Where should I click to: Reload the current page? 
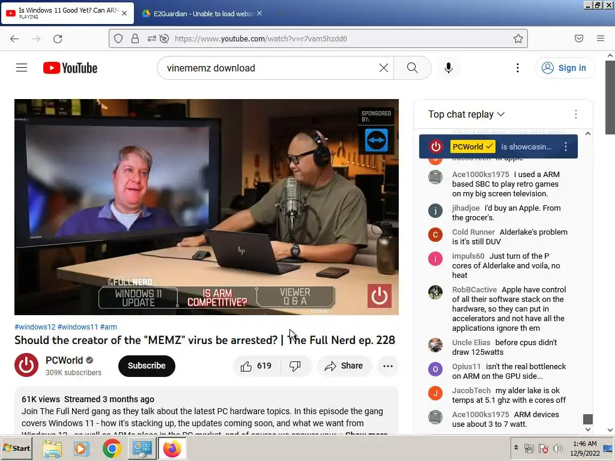[x=58, y=38]
